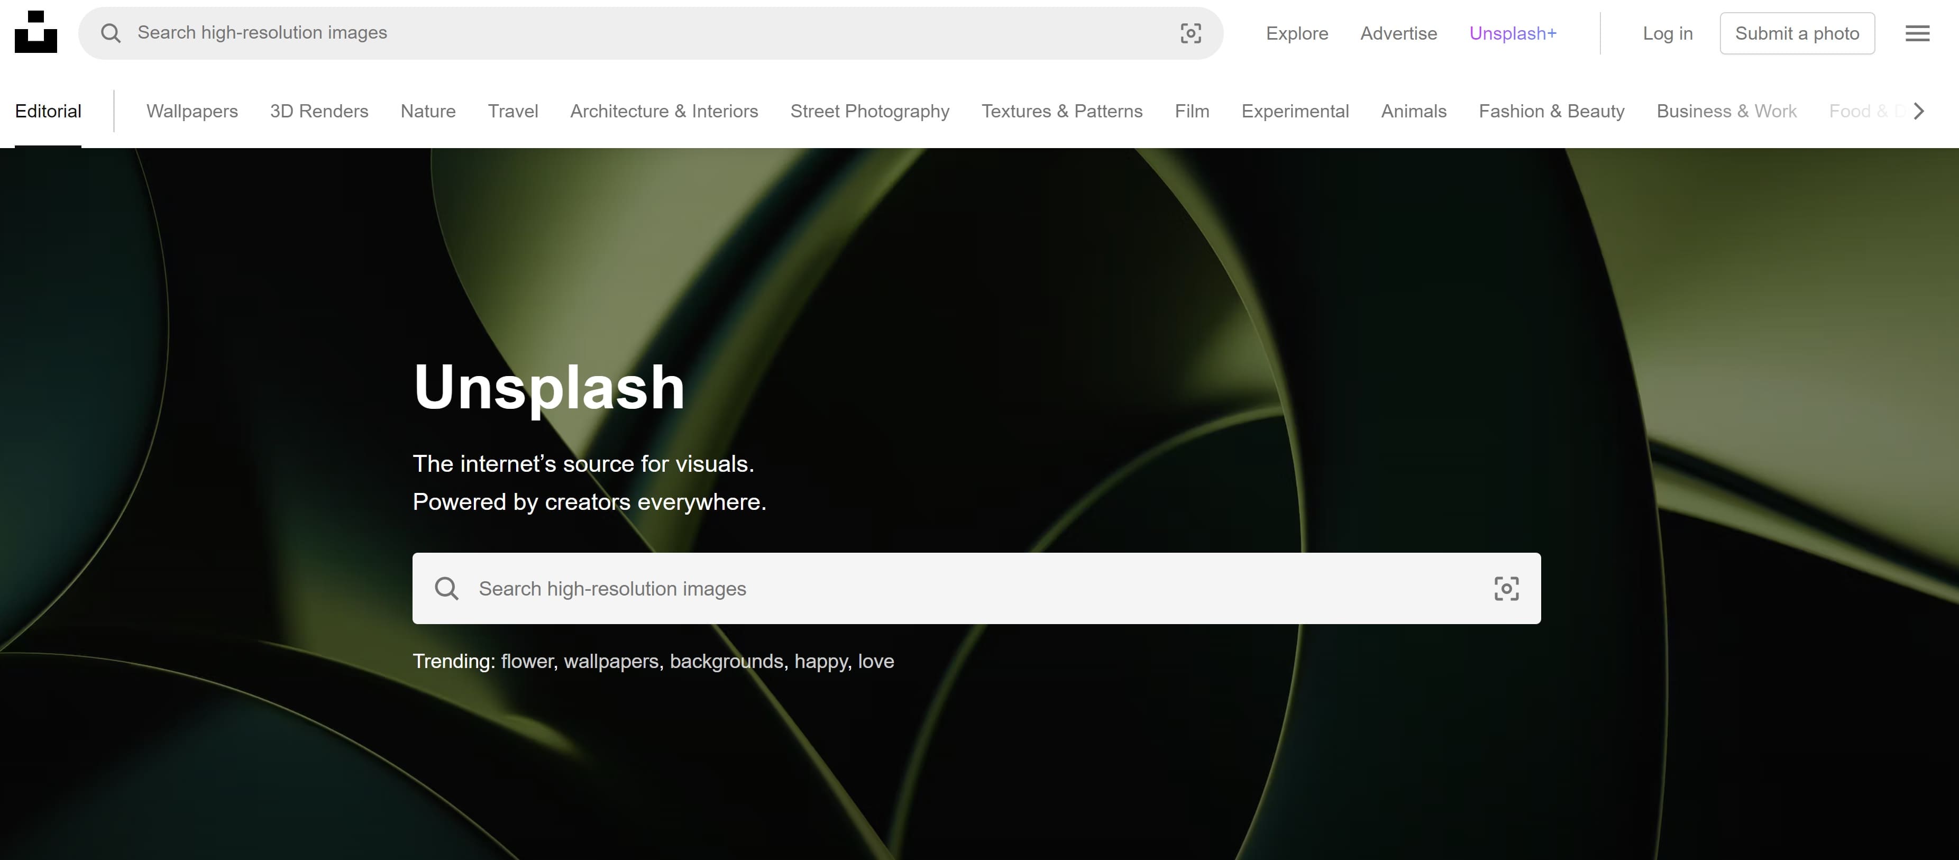Viewport: 1959px width, 860px height.
Task: Switch to the 3D Renders category
Action: pyautogui.click(x=318, y=111)
